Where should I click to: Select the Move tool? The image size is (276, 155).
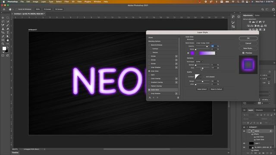[3, 18]
